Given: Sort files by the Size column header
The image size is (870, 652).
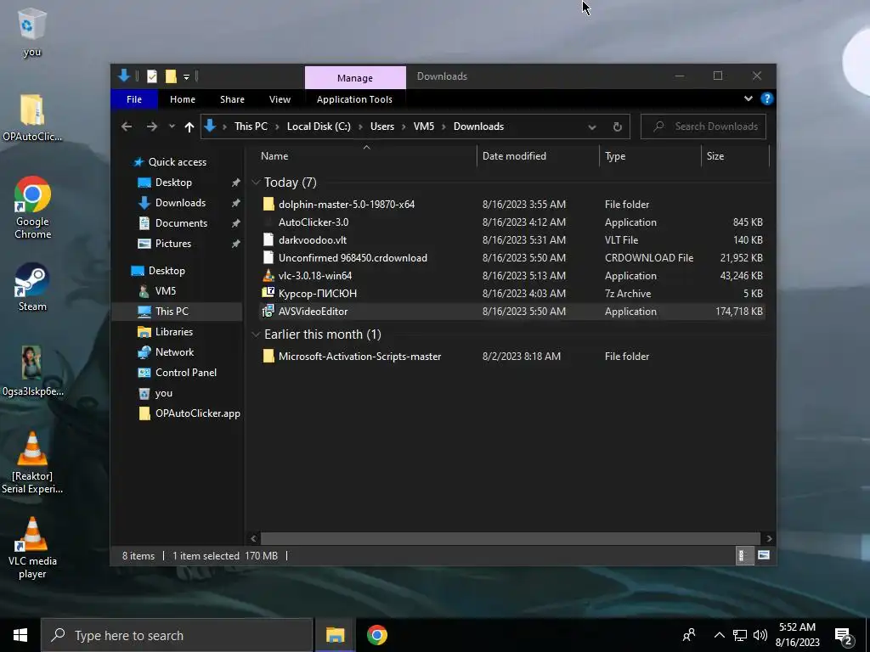Looking at the screenshot, I should 735,156.
